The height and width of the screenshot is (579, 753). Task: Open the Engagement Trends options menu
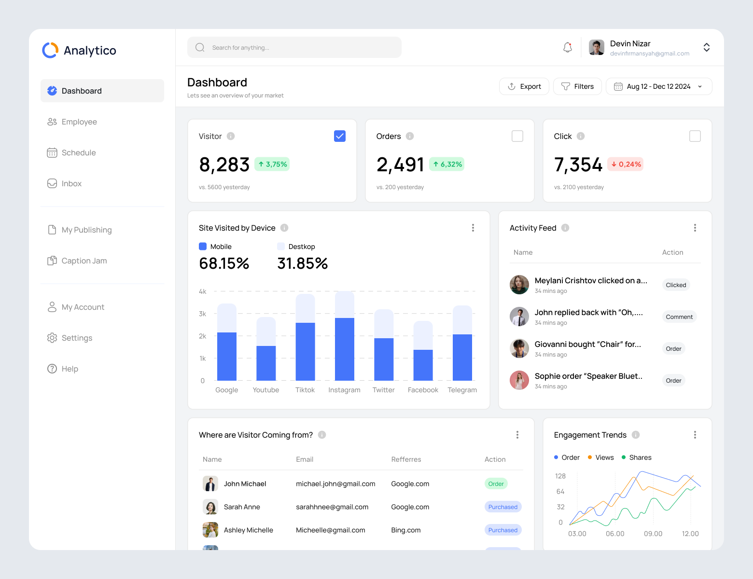click(695, 435)
